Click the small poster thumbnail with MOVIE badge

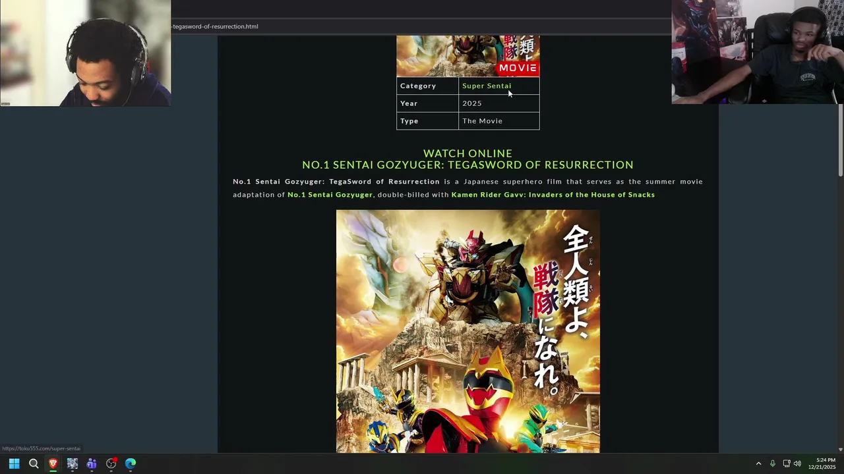tap(468, 56)
